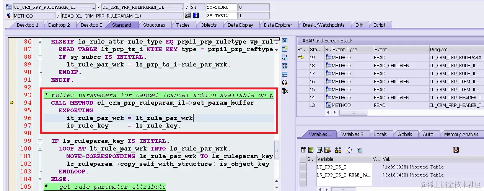Click the blue crossed-arrows icon in Variables toolbar

click(349, 150)
